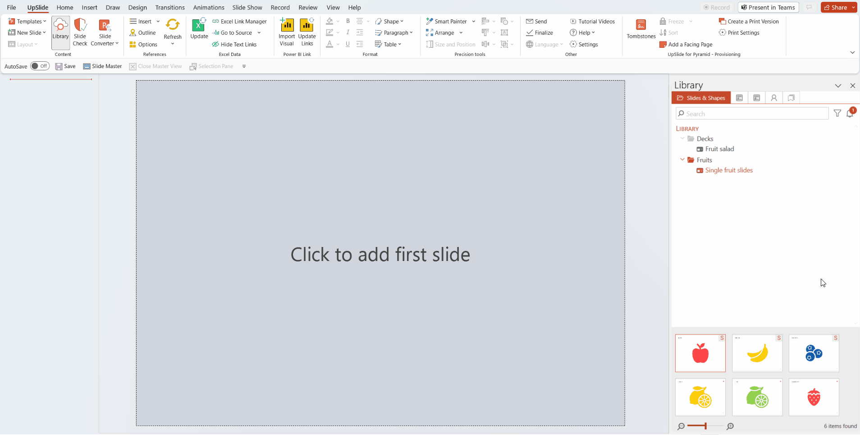
Task: Click the Save icon in quick access bar
Action: pos(59,66)
